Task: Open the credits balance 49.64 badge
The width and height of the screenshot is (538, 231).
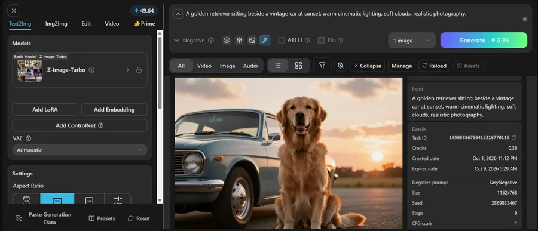Action: pyautogui.click(x=143, y=11)
